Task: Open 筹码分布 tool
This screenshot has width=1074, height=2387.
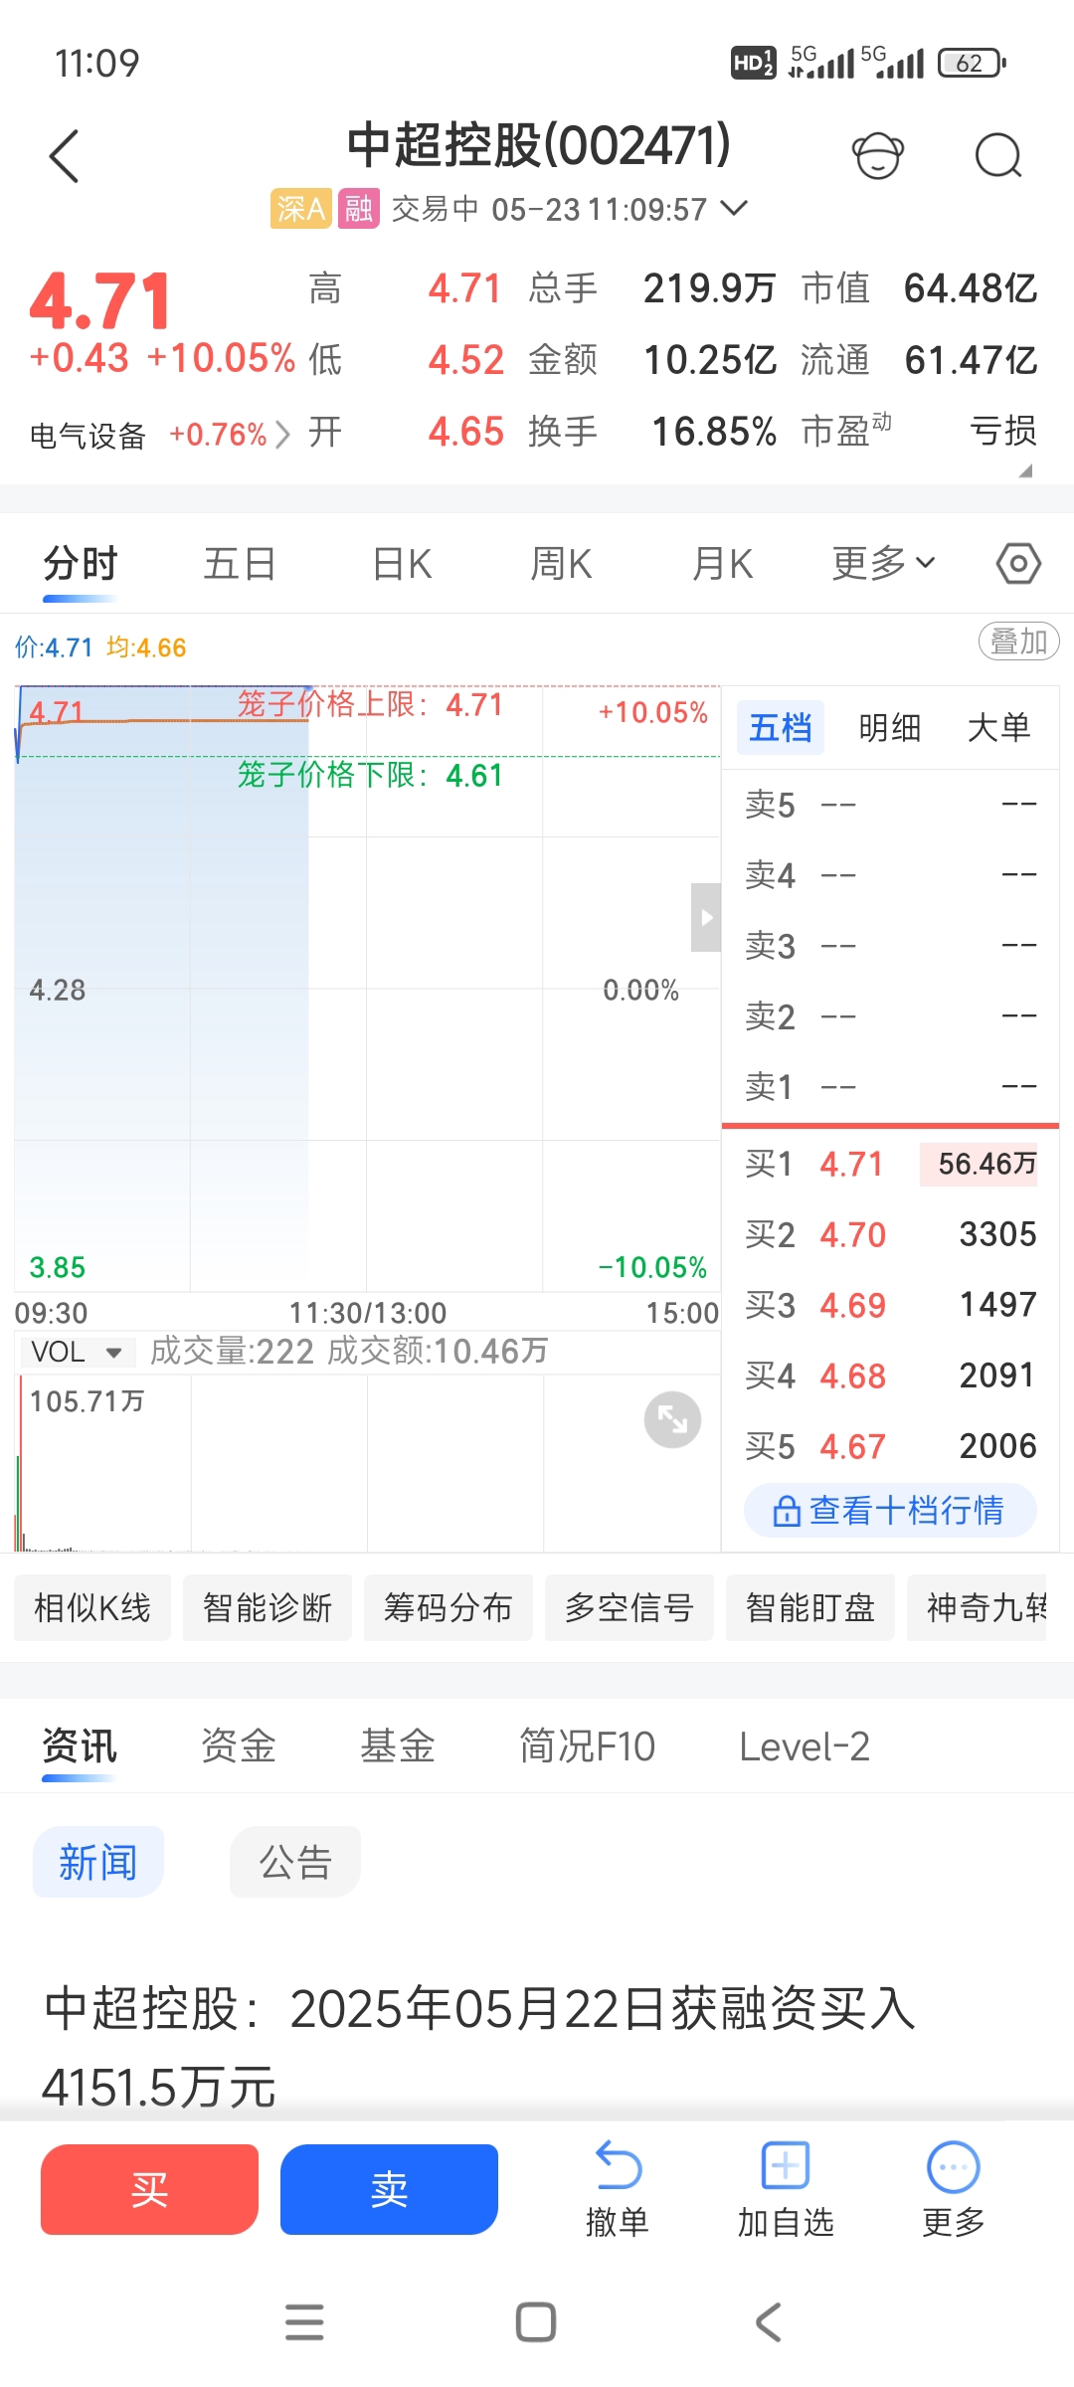Action: [x=448, y=1607]
